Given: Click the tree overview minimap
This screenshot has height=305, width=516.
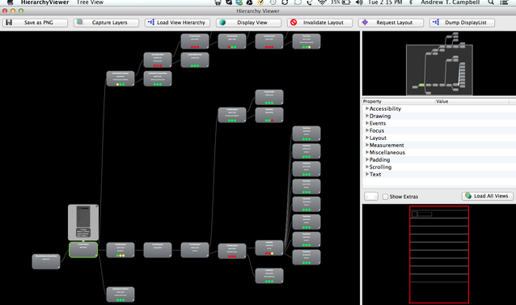Looking at the screenshot, I should point(439,64).
